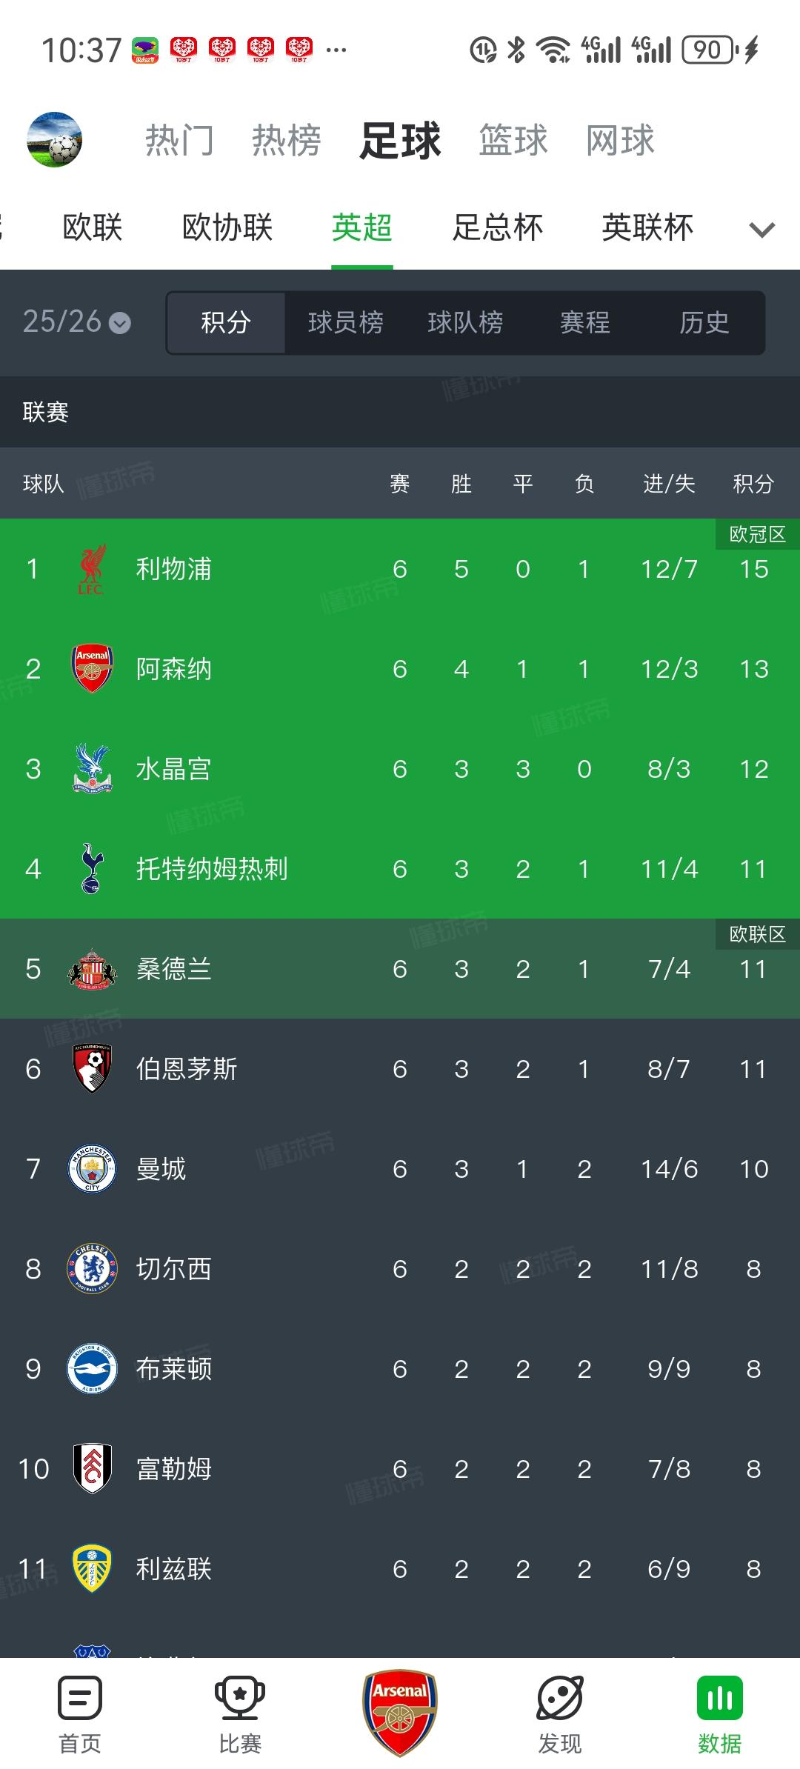
Task: Tap the Liverpool club crest
Action: [92, 569]
